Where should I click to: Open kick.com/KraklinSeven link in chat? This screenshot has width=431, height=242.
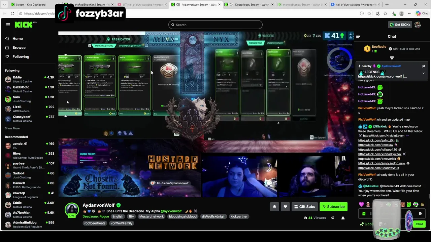pos(384,136)
